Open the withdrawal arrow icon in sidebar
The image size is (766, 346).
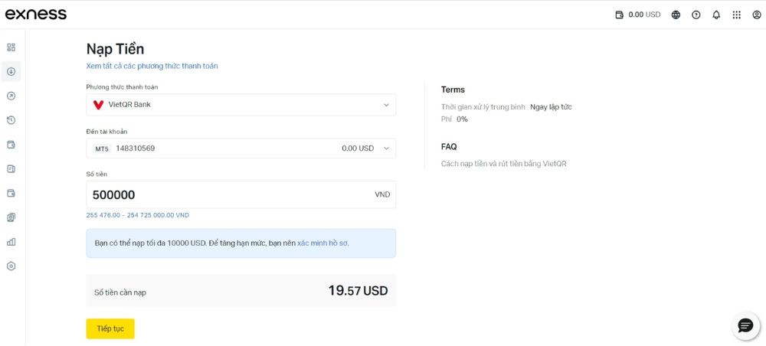[x=11, y=96]
